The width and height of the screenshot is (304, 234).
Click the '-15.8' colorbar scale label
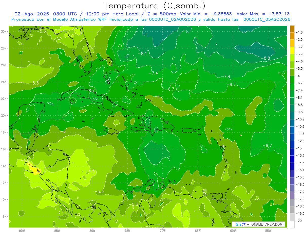point(300,177)
